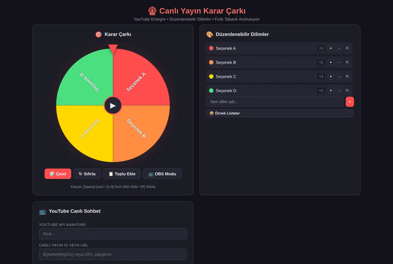Image resolution: width=393 pixels, height=264 pixels.
Task: Click the yellow color dot of Seçenek C
Action: [211, 76]
